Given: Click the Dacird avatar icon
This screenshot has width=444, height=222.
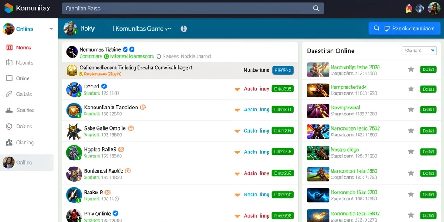Looking at the screenshot, I should (74, 90).
